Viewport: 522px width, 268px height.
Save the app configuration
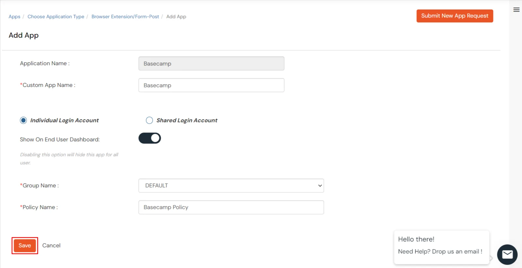(x=25, y=246)
